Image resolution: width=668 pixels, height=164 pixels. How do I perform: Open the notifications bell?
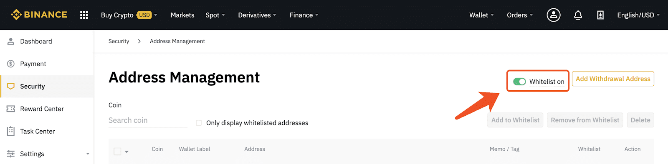[578, 15]
